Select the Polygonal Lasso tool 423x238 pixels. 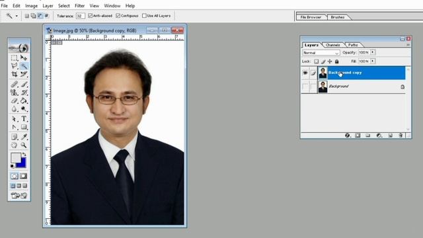click(15, 66)
